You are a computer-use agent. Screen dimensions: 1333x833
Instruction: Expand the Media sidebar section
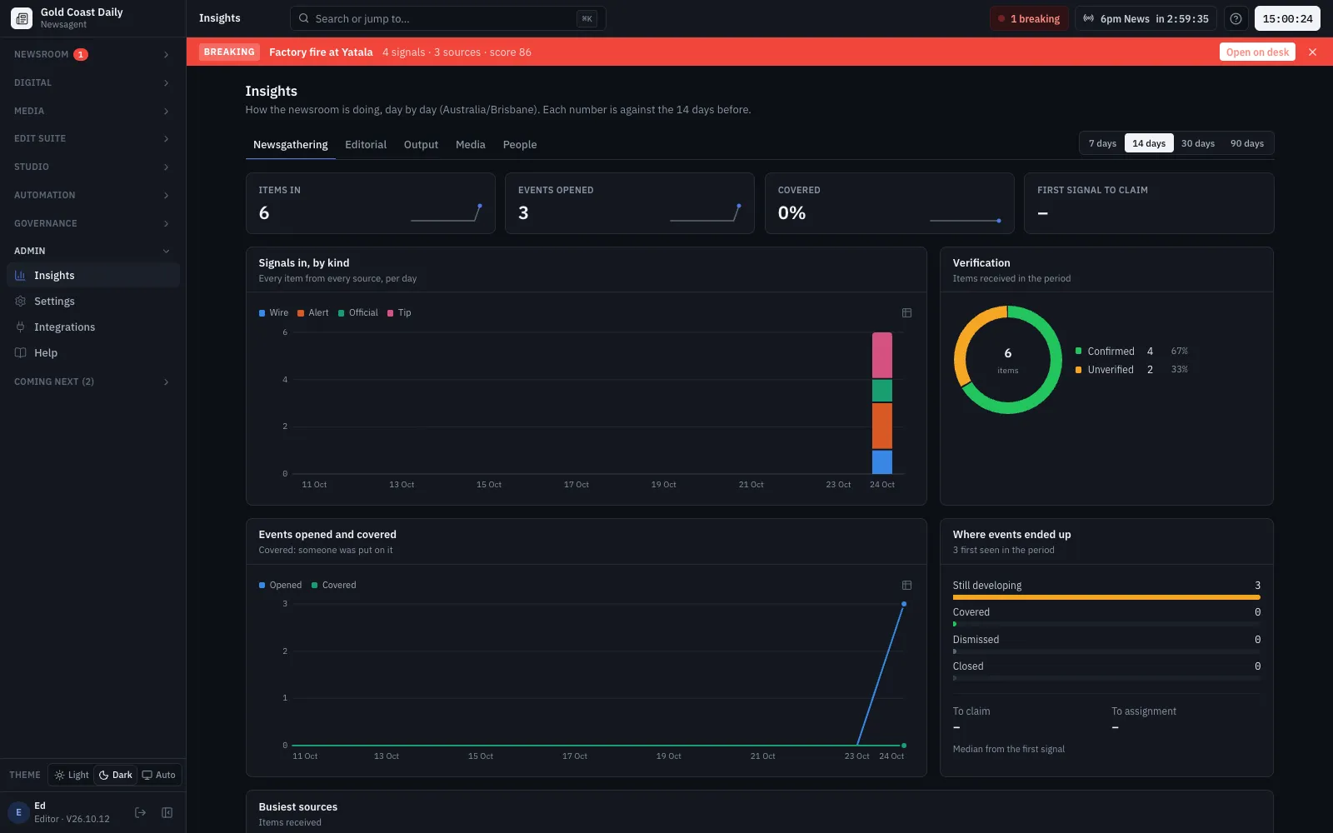click(x=93, y=111)
